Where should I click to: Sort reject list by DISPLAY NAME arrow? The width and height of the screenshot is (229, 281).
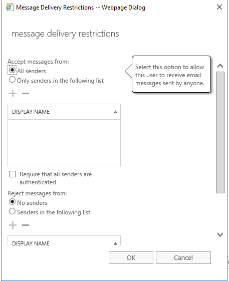(115, 243)
